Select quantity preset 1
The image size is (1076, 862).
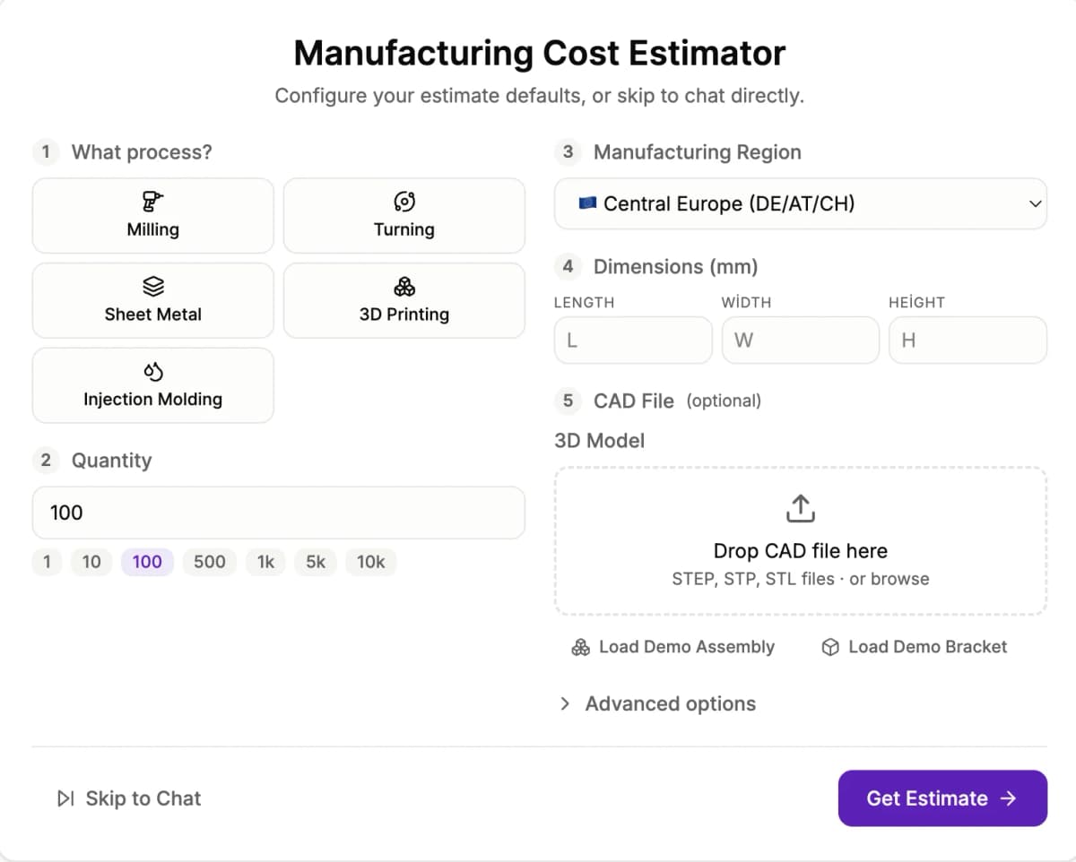tap(47, 562)
